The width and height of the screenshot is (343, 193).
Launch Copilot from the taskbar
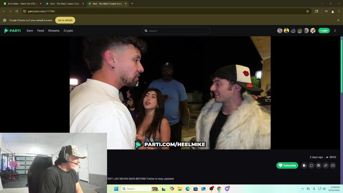(172, 189)
